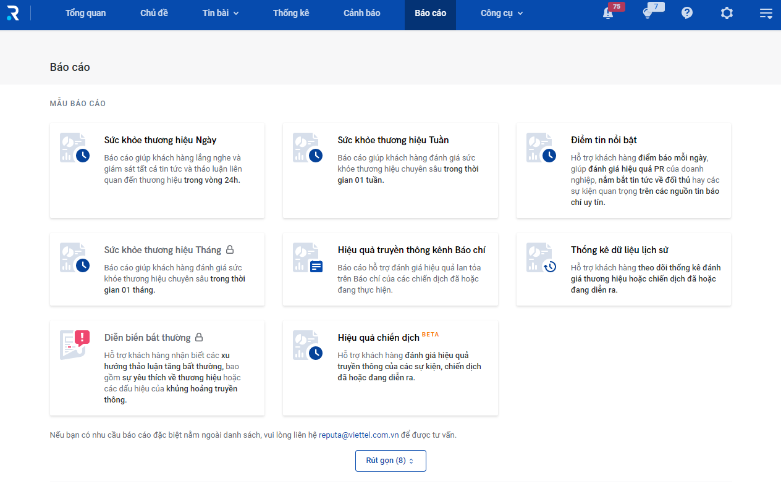
Task: Open the Cảnh báo tab
Action: click(362, 13)
